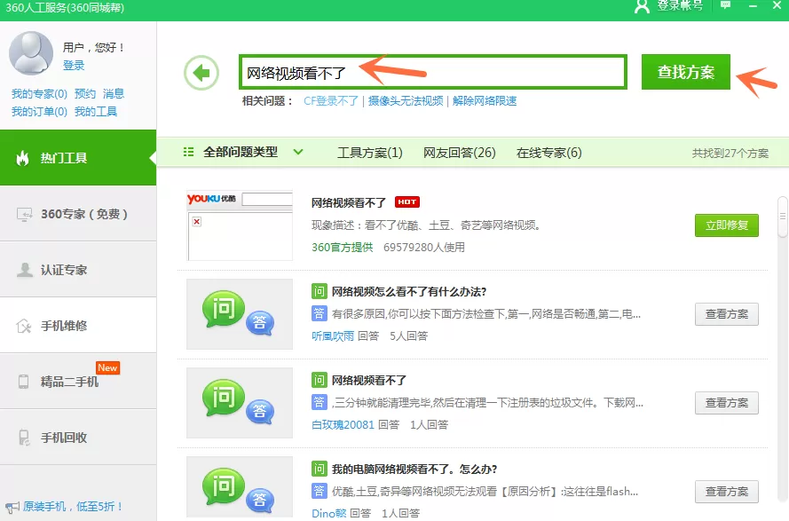
Task: Click the 共找到27个方案 result count
Action: tap(730, 153)
